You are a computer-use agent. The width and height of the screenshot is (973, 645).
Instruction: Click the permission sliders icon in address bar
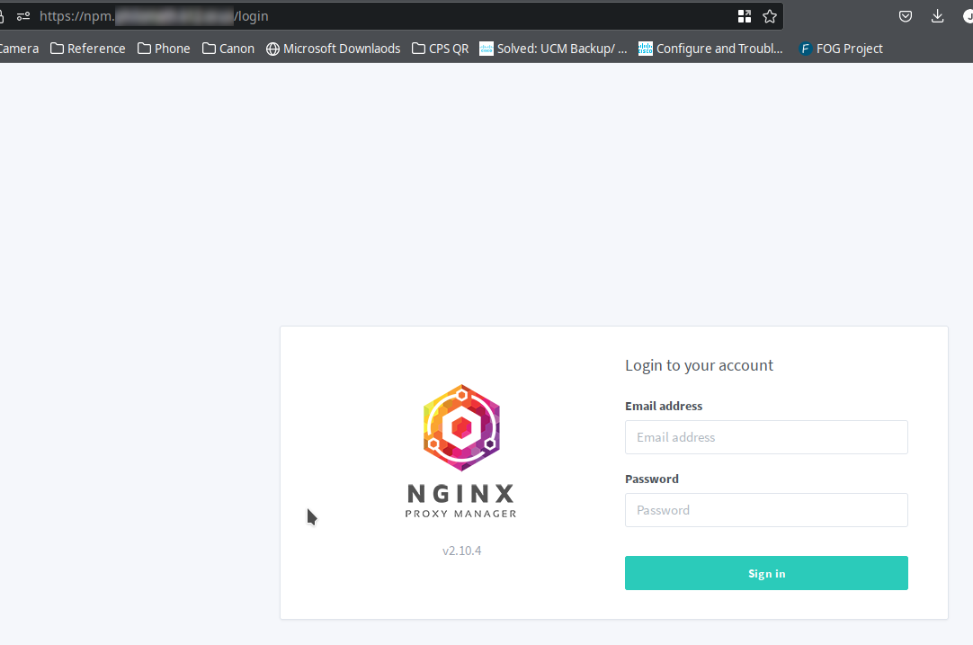click(x=23, y=15)
